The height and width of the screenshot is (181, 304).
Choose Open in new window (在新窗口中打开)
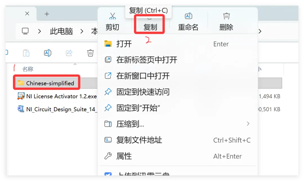coord(177,76)
